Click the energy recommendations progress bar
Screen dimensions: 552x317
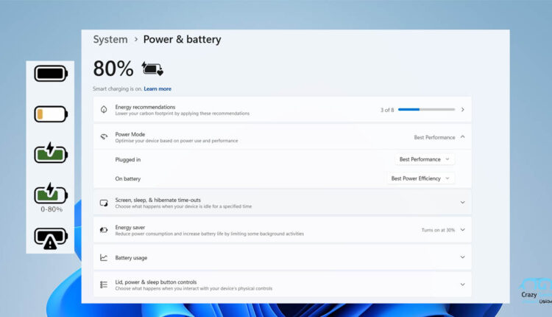[426, 110]
